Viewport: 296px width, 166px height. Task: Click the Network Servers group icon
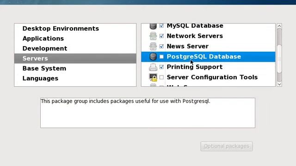point(153,36)
